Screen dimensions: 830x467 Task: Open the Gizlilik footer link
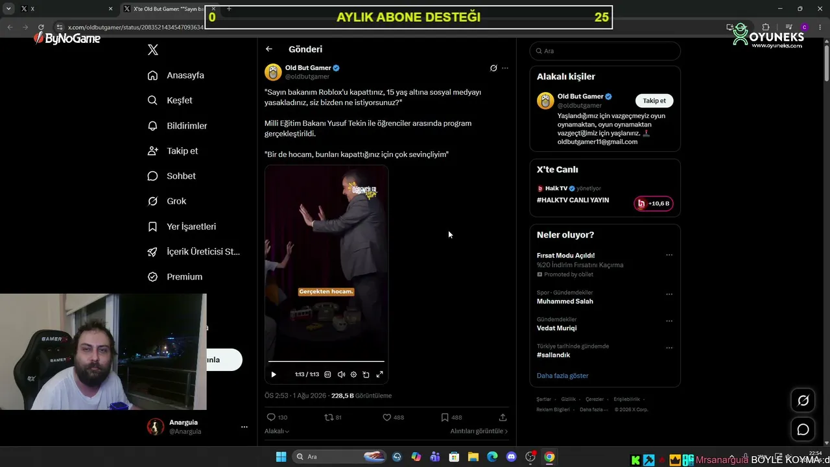pyautogui.click(x=568, y=400)
